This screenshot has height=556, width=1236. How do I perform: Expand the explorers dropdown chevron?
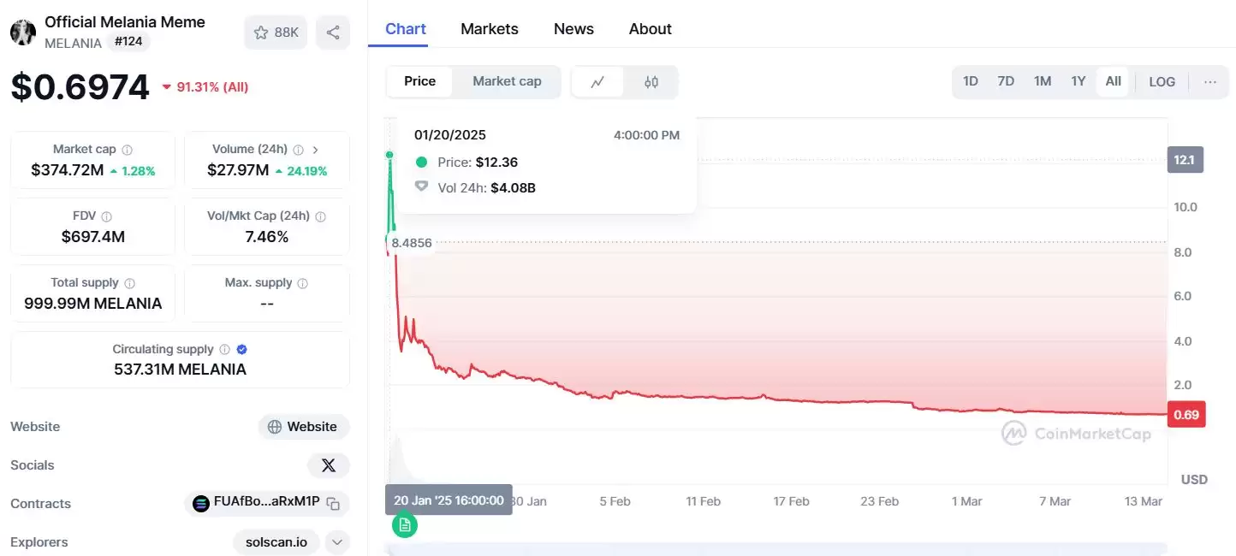click(x=337, y=542)
